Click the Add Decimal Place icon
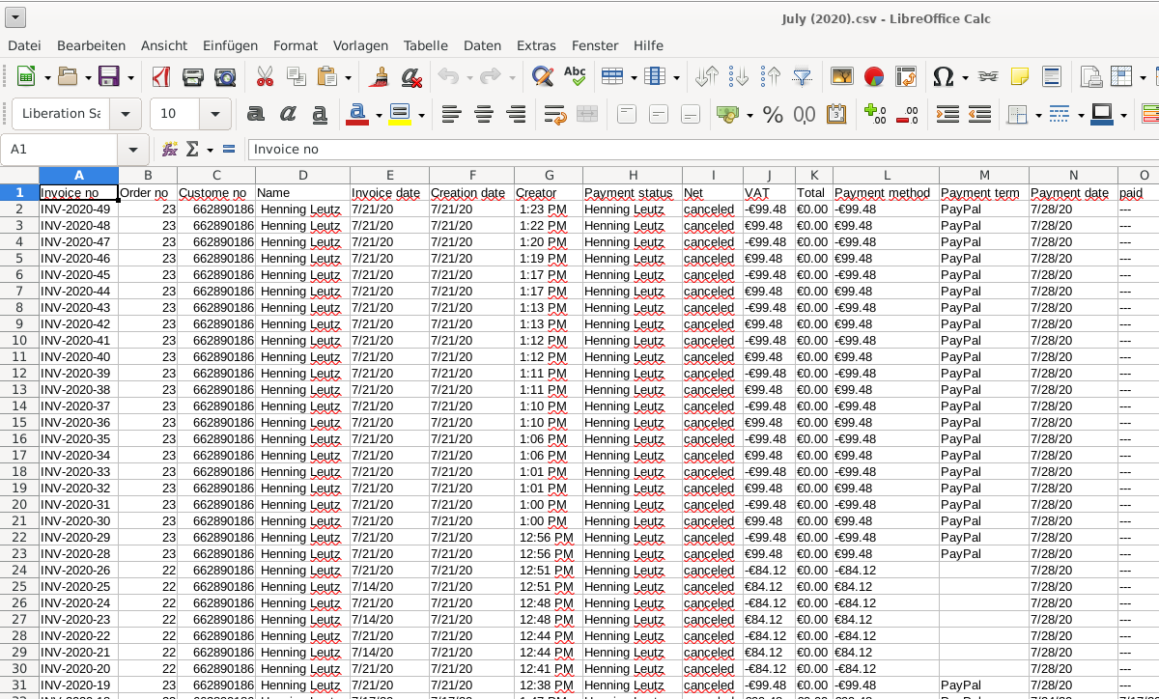The image size is (1159, 699). click(x=875, y=115)
